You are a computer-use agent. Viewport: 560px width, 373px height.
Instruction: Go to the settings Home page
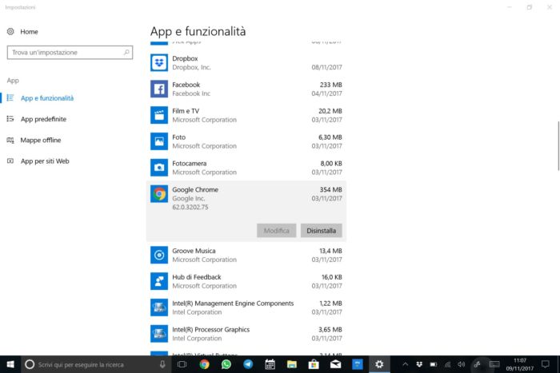pyautogui.click(x=29, y=32)
